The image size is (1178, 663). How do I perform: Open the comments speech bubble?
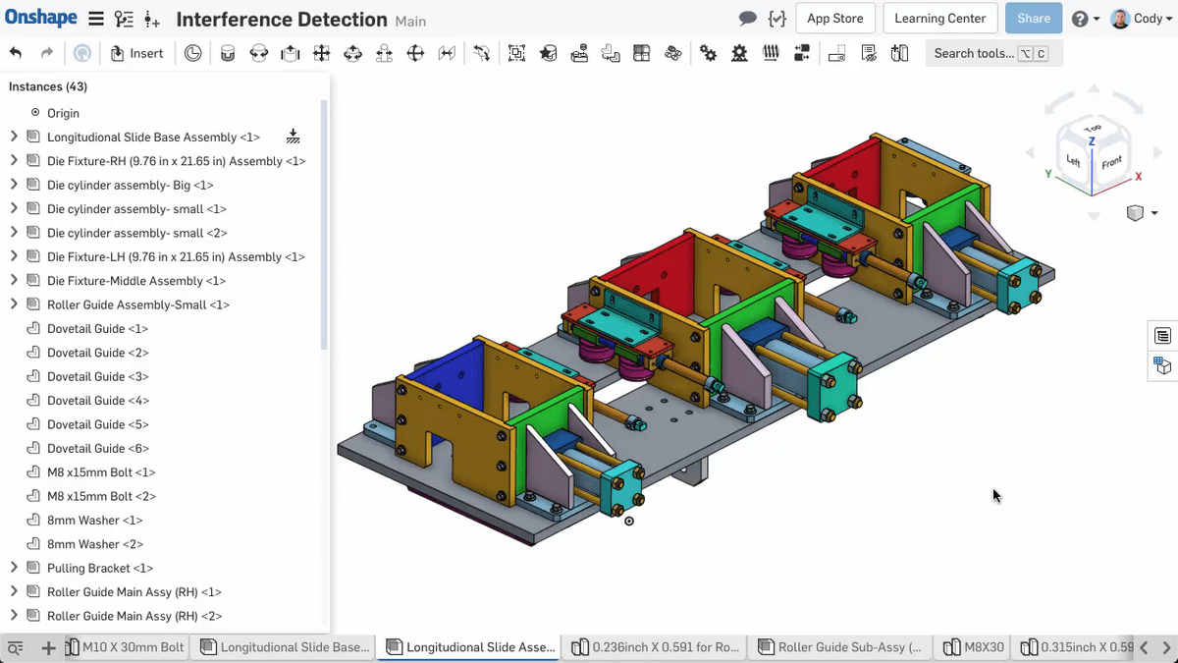(x=748, y=19)
